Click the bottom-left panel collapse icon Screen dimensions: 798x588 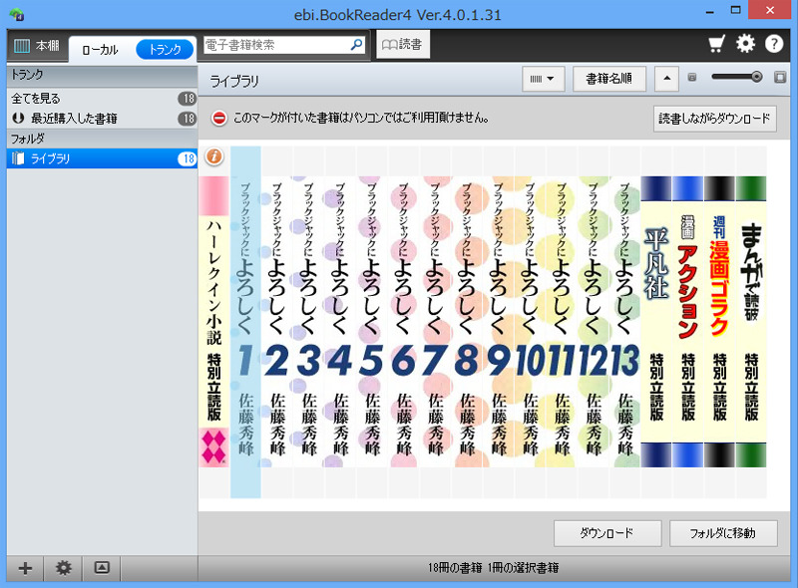coord(102,568)
